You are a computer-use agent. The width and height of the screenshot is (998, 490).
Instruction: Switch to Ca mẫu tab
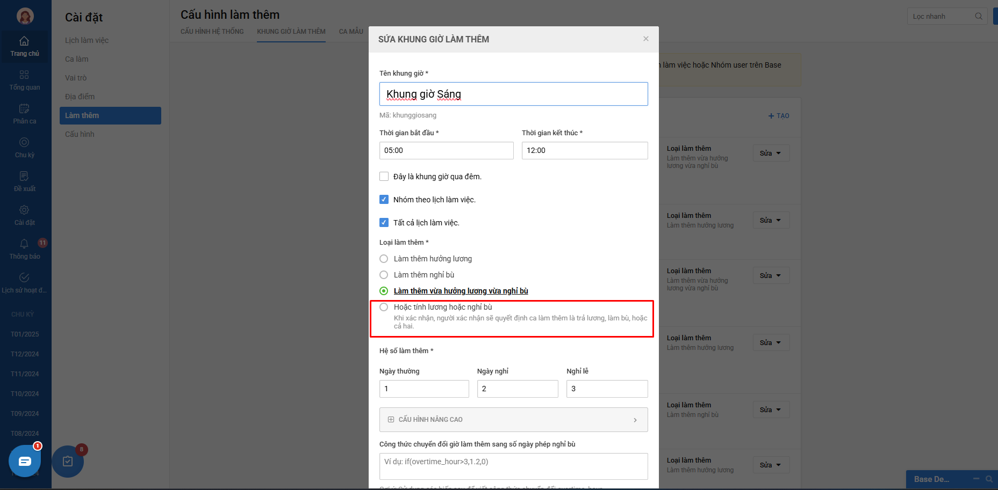pyautogui.click(x=351, y=32)
